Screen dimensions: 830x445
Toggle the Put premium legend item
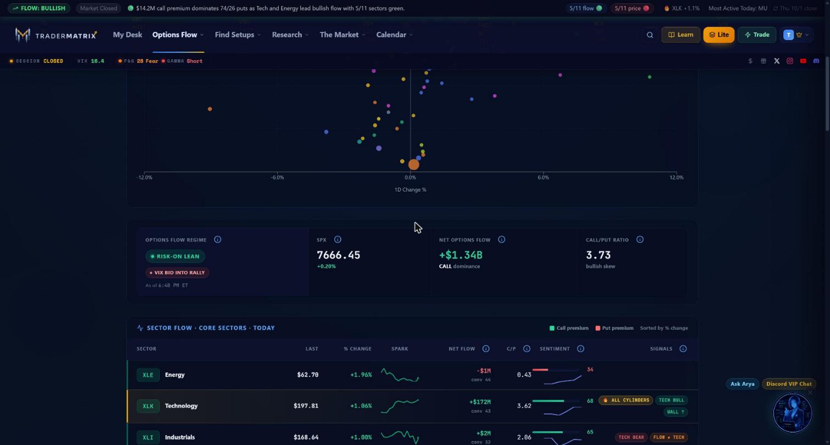pyautogui.click(x=614, y=328)
